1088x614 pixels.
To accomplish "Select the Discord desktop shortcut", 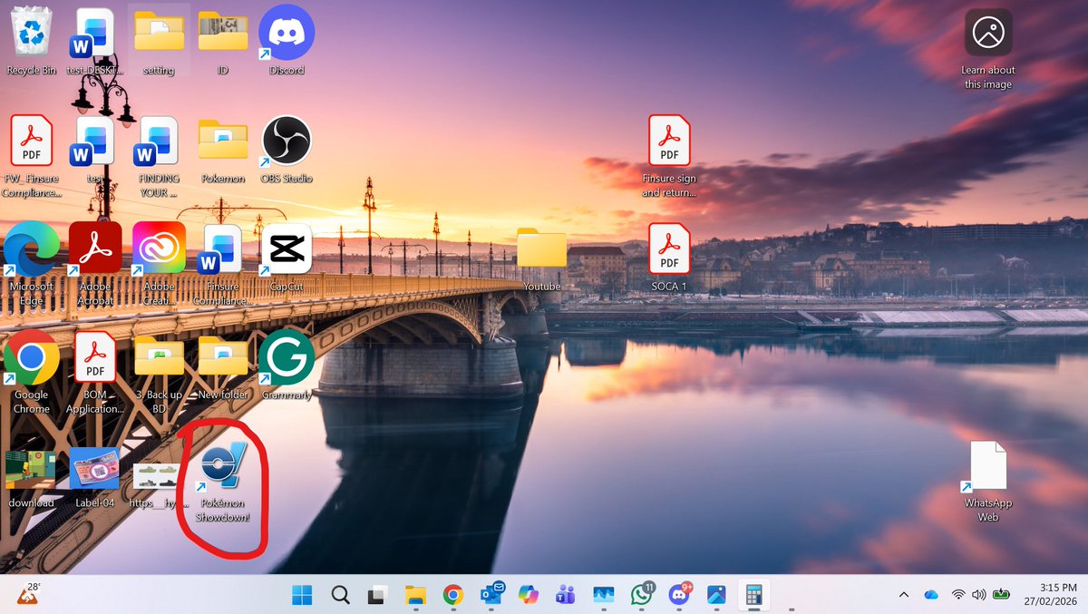I will pyautogui.click(x=286, y=41).
